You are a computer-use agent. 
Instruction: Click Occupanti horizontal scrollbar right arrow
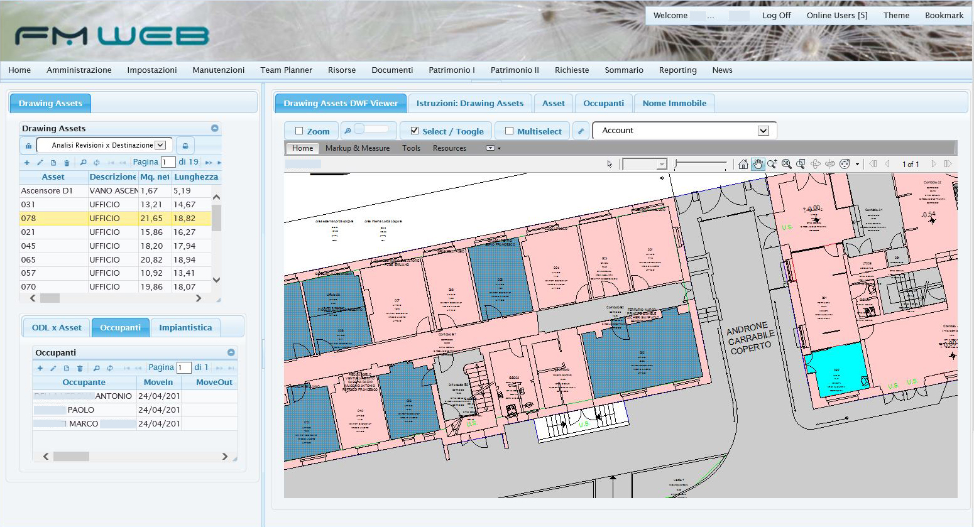(x=225, y=457)
